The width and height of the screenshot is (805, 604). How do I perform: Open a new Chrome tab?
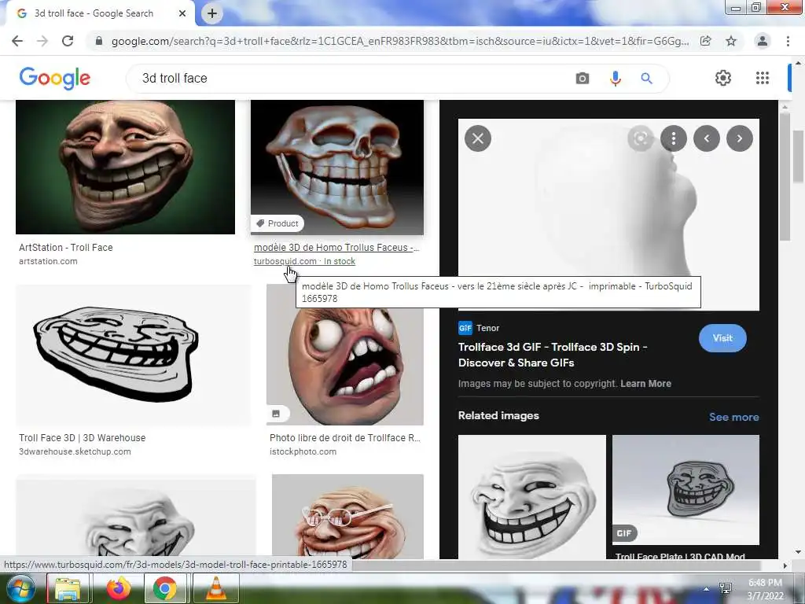(212, 13)
